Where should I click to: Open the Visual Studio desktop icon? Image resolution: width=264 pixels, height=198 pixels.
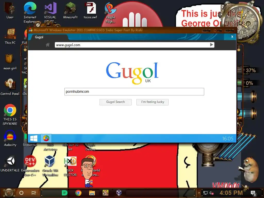pos(50,12)
